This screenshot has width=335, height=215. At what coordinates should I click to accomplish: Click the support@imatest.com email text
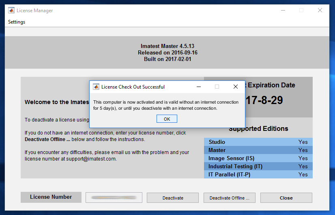click(x=91, y=159)
